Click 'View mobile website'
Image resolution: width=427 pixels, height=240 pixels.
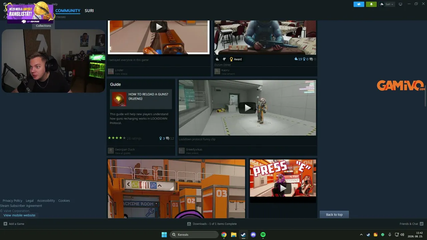tap(19, 215)
